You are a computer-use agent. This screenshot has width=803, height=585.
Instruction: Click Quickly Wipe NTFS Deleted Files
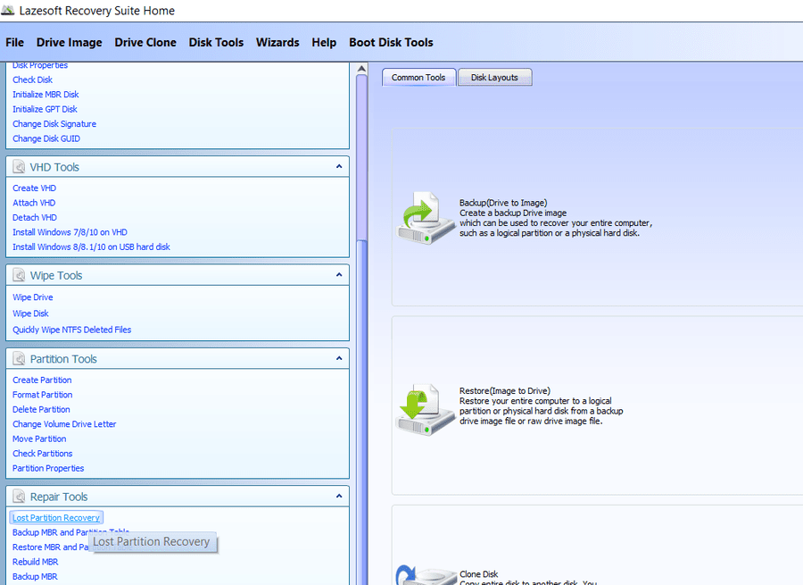pyautogui.click(x=72, y=330)
